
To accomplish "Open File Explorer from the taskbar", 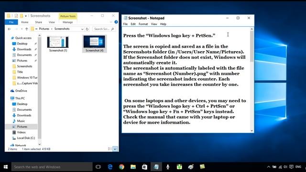I will point(133,167).
